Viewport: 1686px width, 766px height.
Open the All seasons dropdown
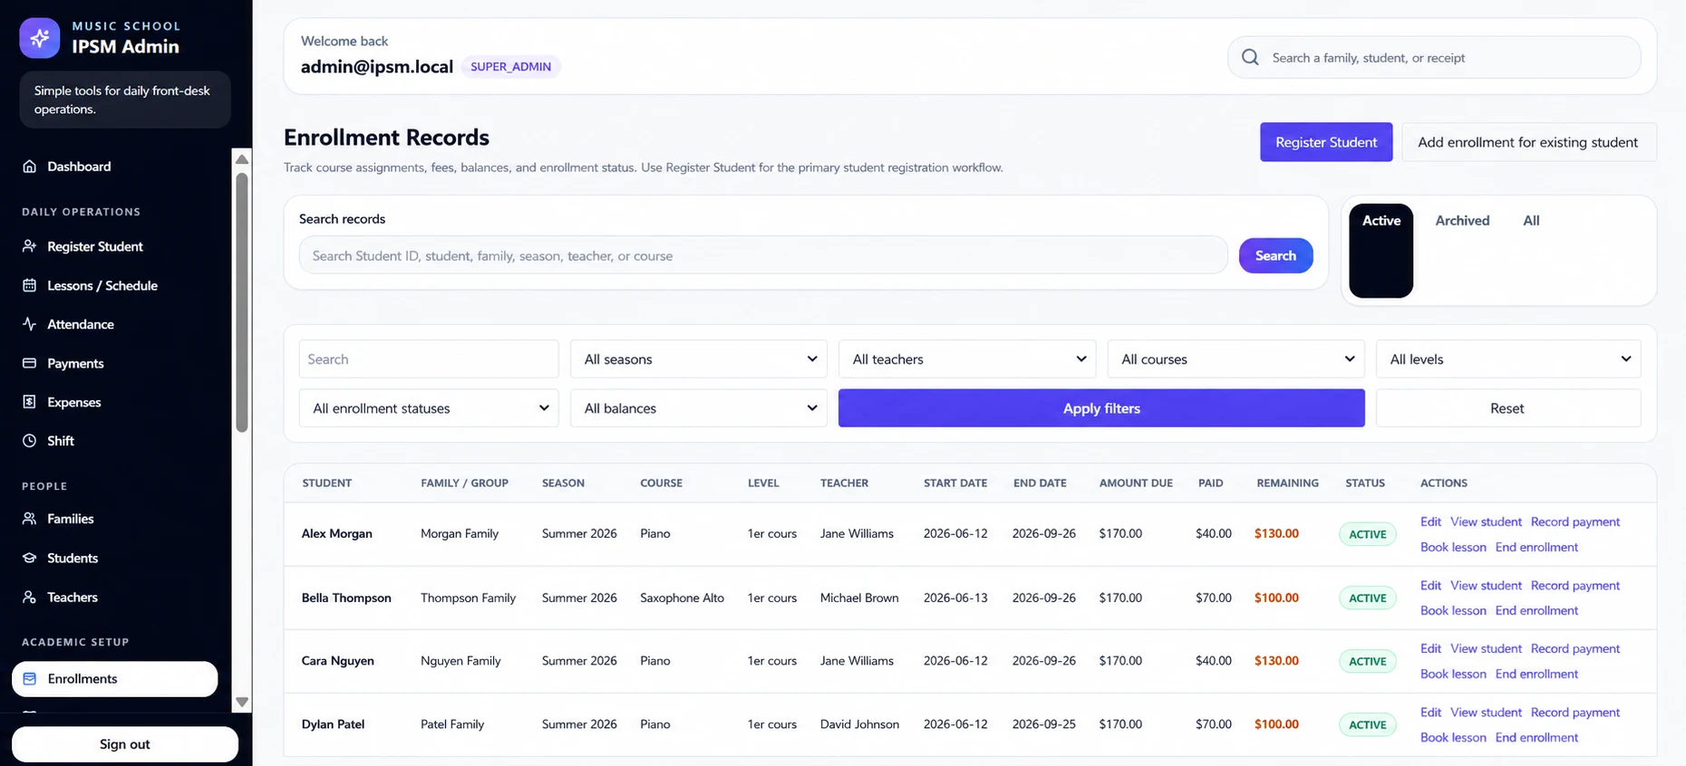(x=699, y=359)
